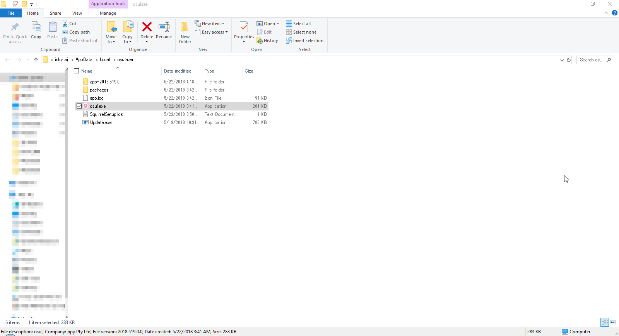Sort by Date modified column

coord(178,71)
